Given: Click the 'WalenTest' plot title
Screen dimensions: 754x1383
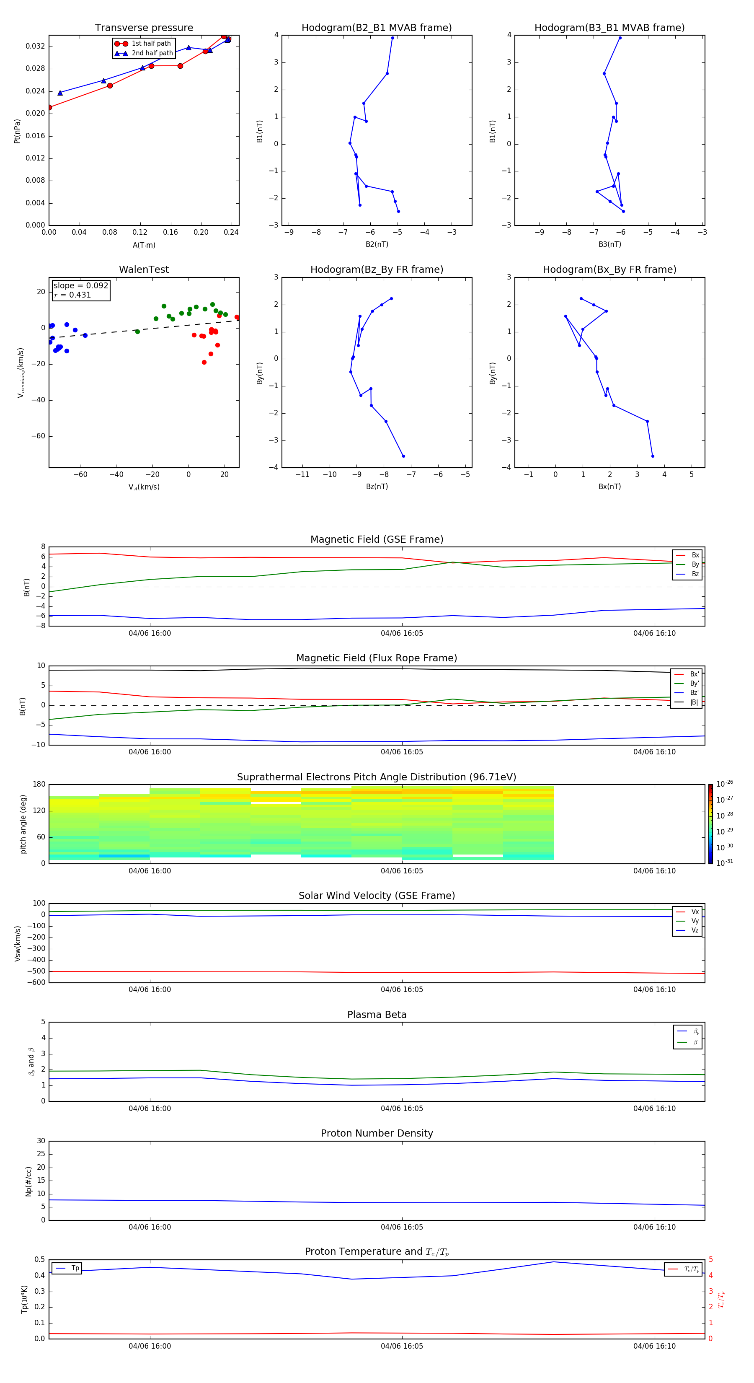Looking at the screenshot, I should pyautogui.click(x=144, y=269).
